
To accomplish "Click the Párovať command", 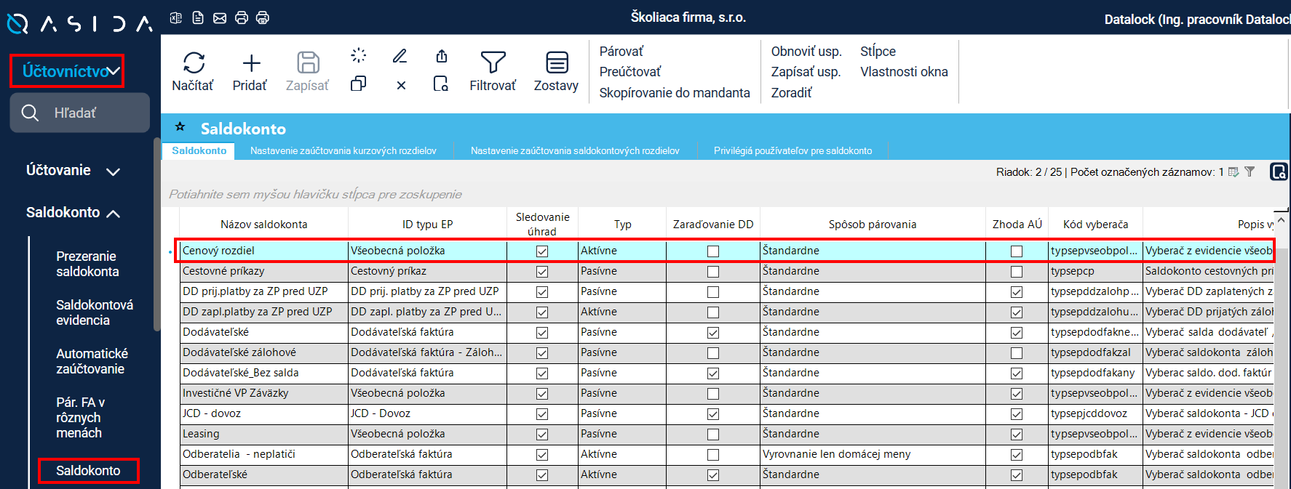I will coord(621,52).
